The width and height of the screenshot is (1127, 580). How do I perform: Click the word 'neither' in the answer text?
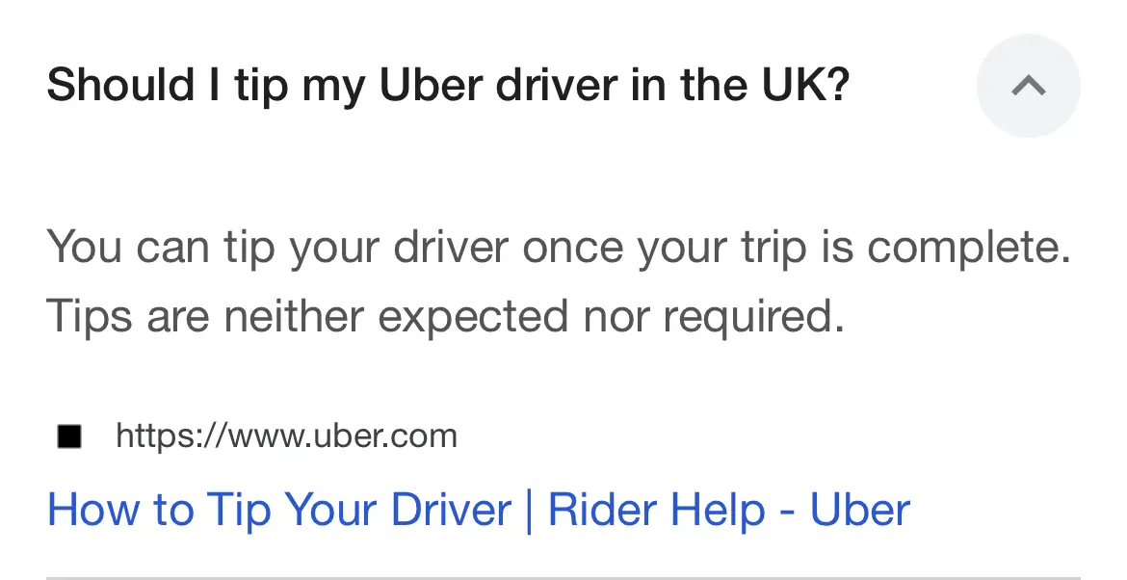point(294,317)
